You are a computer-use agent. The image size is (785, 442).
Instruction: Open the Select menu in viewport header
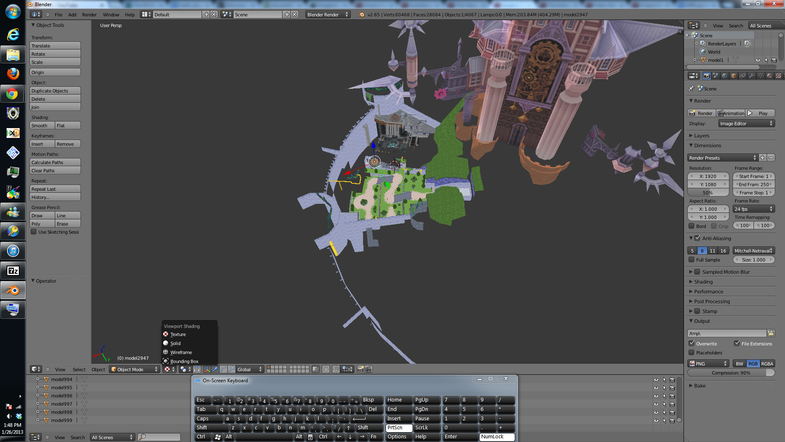tap(79, 369)
